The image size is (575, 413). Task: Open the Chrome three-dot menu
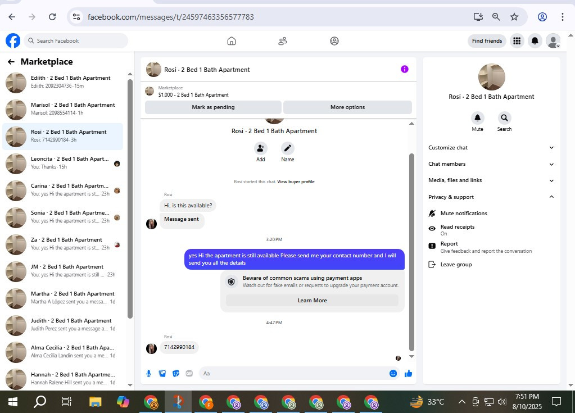tap(562, 17)
